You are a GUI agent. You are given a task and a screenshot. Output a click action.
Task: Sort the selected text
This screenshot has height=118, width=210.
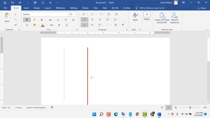tap(116, 25)
